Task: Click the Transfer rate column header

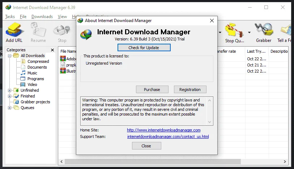Action: click(227, 51)
